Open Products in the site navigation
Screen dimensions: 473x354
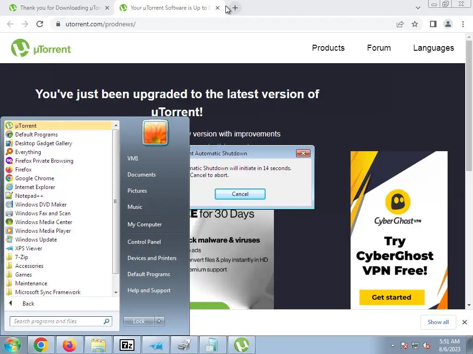[328, 48]
